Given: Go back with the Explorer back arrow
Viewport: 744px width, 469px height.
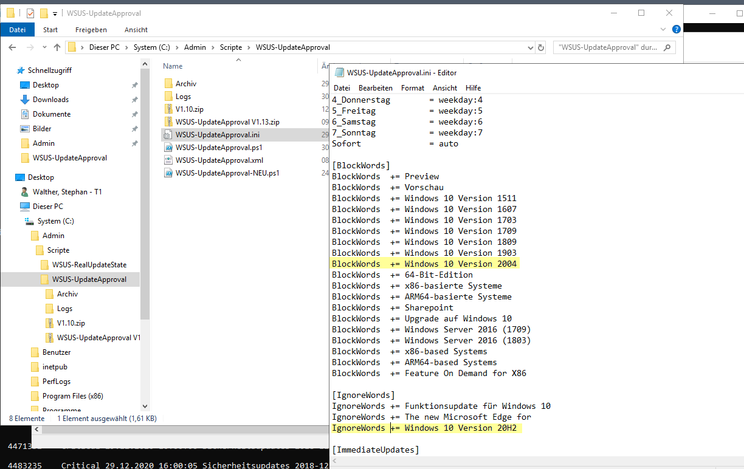Looking at the screenshot, I should point(12,47).
